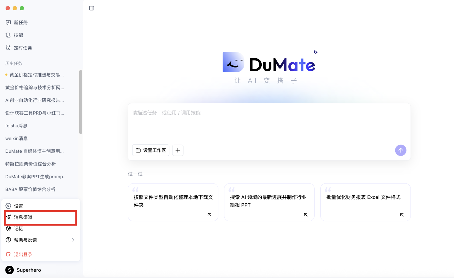Click the plus attachment button

coord(178,150)
